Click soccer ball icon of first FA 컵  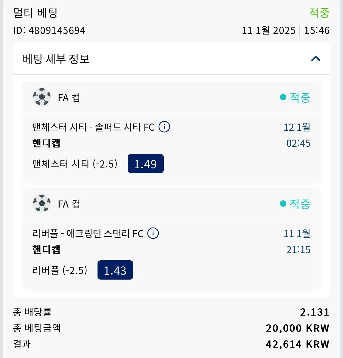click(42, 97)
